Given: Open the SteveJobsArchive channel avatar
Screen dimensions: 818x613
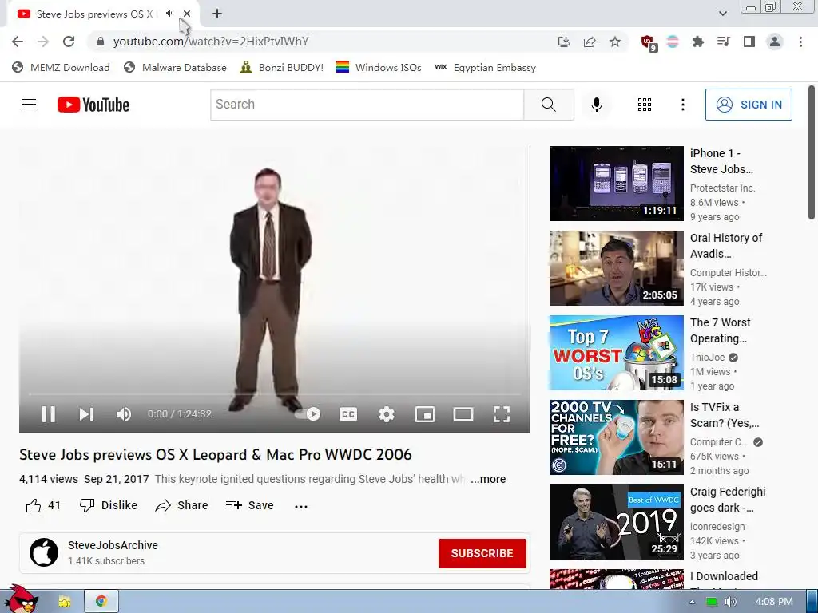Looking at the screenshot, I should 44,552.
